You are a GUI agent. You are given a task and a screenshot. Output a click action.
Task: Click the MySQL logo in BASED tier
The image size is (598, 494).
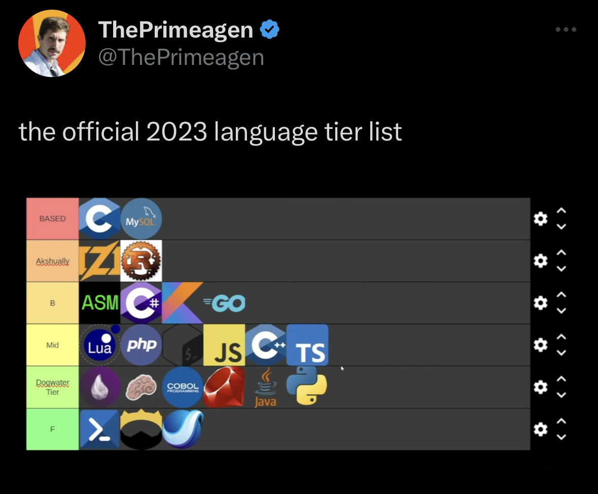tap(141, 219)
